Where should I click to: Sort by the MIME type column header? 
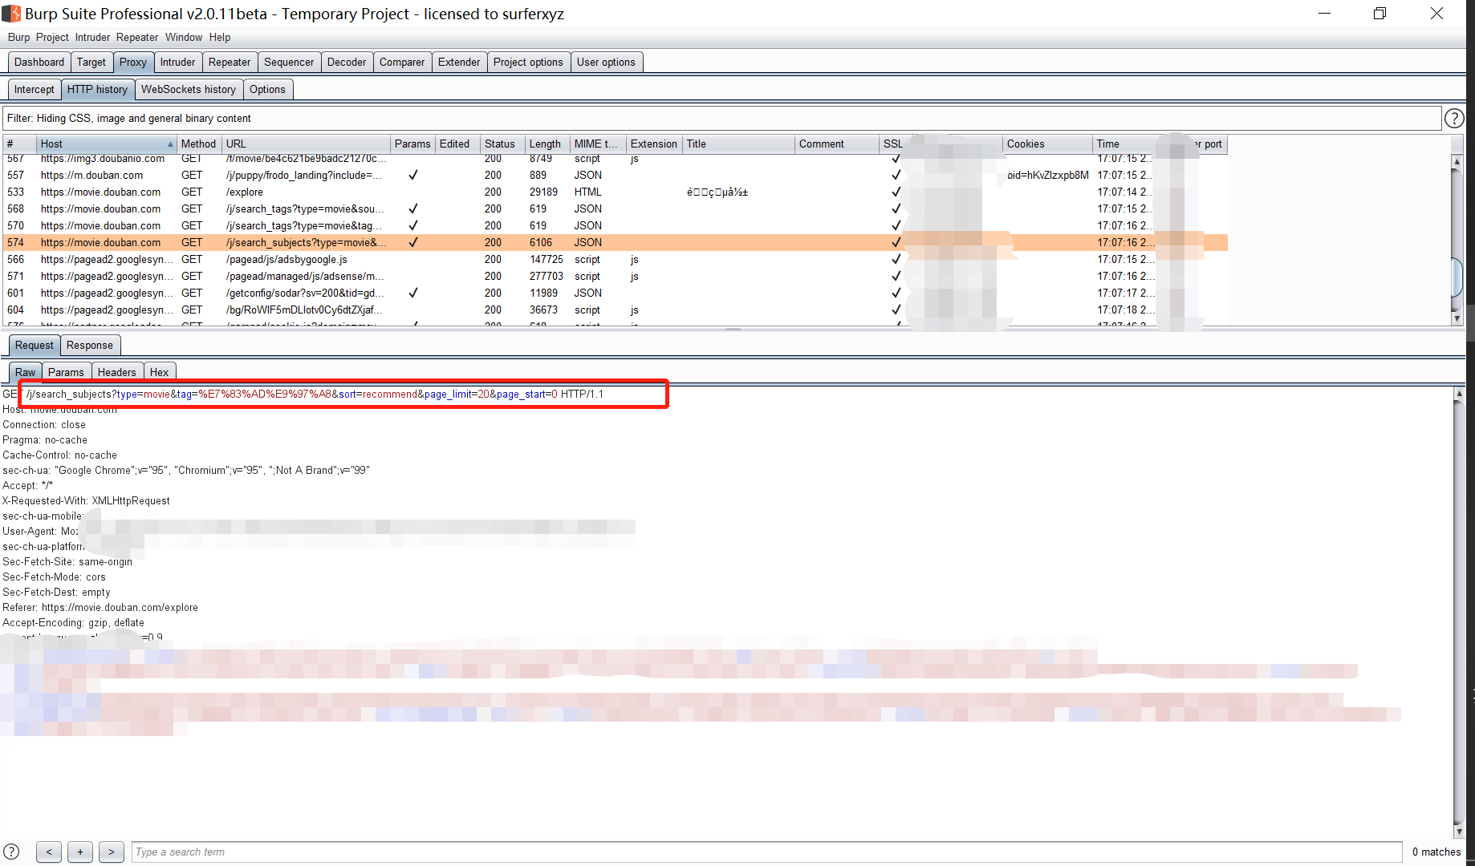598,144
